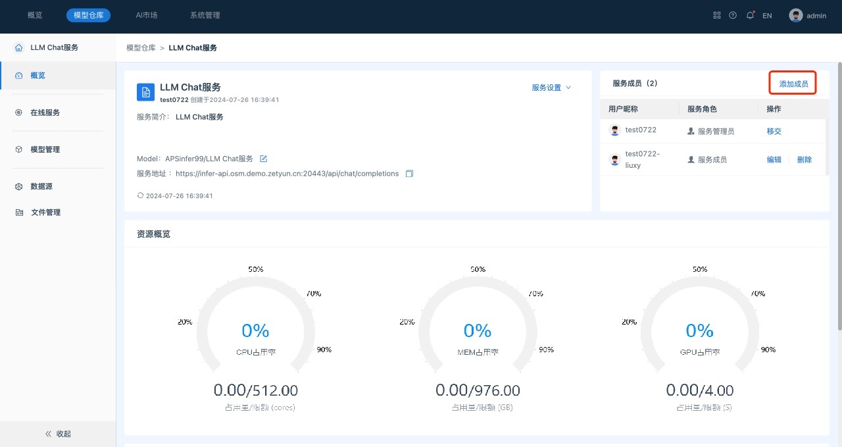The width and height of the screenshot is (842, 447).
Task: Open the notifications bell
Action: (750, 15)
